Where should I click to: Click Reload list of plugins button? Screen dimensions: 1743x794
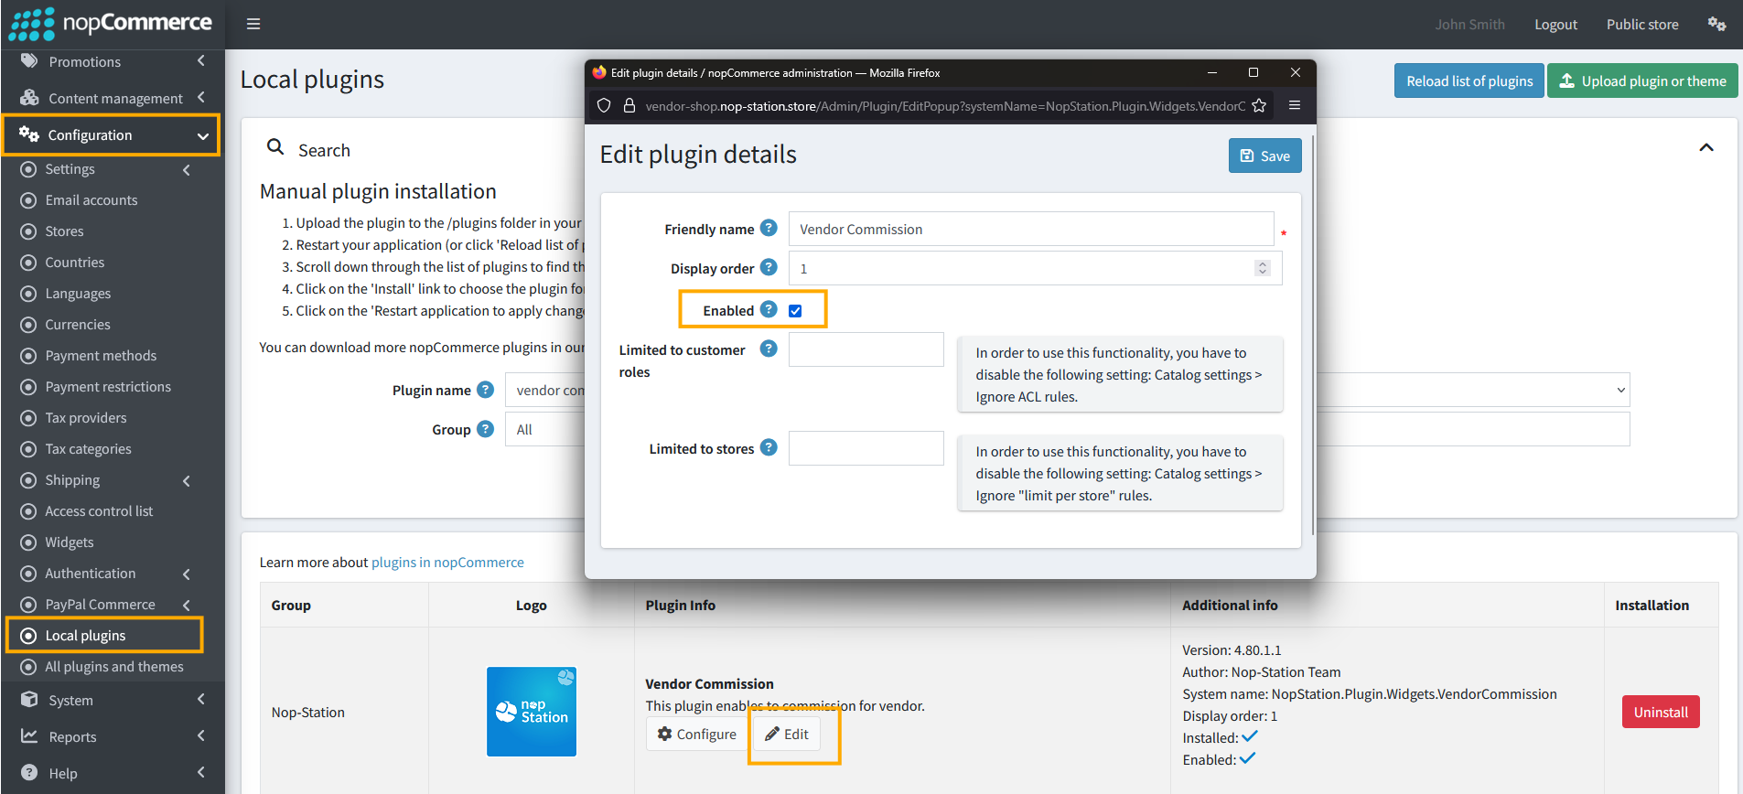pyautogui.click(x=1469, y=80)
